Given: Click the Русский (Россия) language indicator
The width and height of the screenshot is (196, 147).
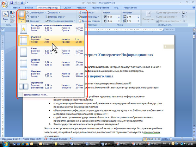Looking at the screenshot, I should click(58, 139).
